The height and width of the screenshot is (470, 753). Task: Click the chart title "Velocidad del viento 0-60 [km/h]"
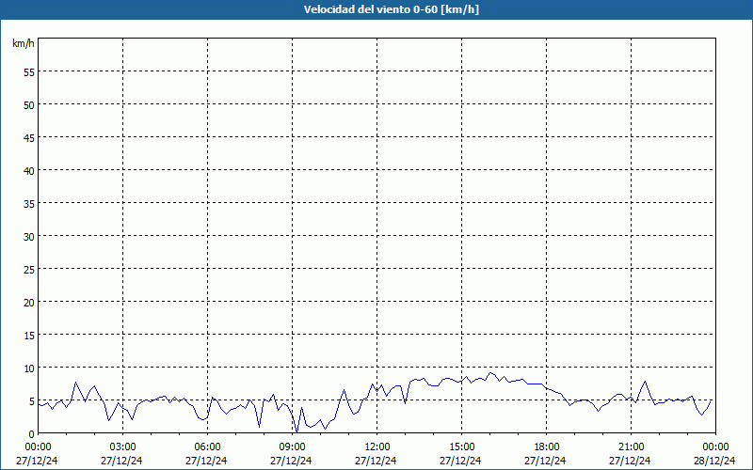pos(391,9)
